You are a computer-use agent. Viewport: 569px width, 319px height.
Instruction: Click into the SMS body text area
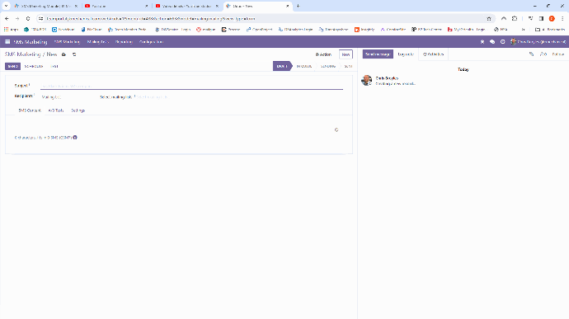click(174, 126)
